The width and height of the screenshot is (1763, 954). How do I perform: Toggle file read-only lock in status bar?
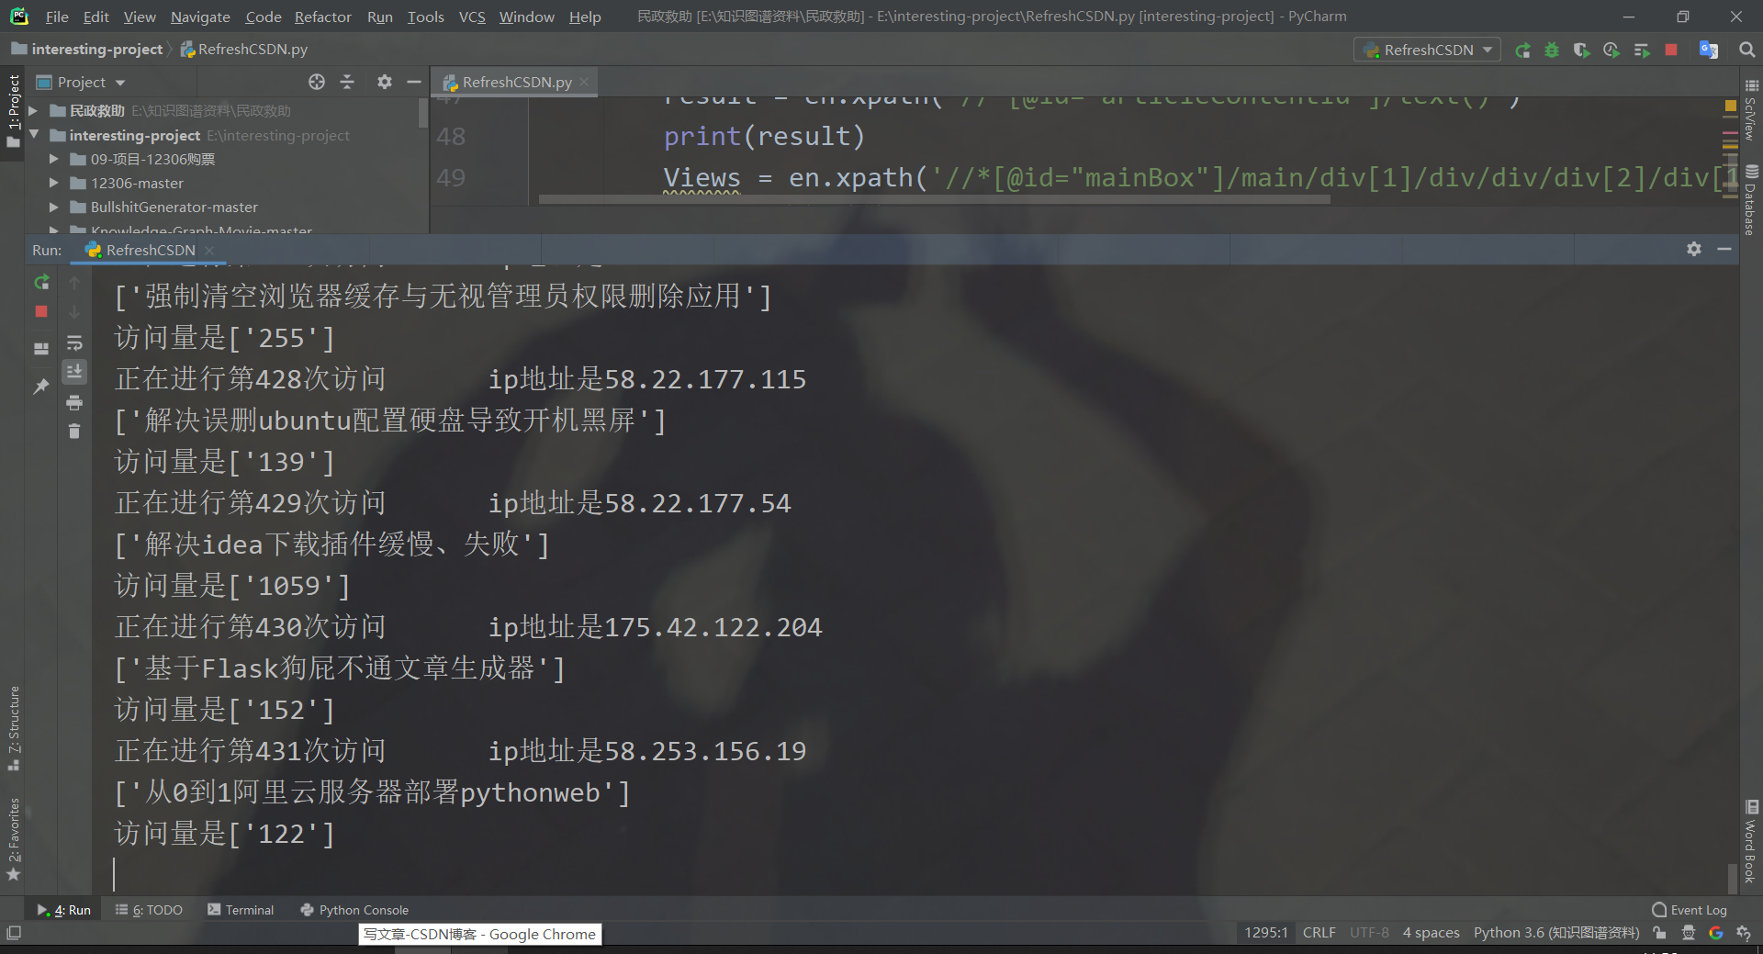click(1659, 933)
